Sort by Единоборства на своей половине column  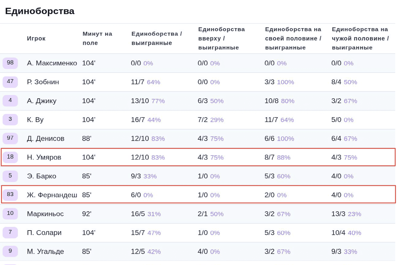pos(293,38)
